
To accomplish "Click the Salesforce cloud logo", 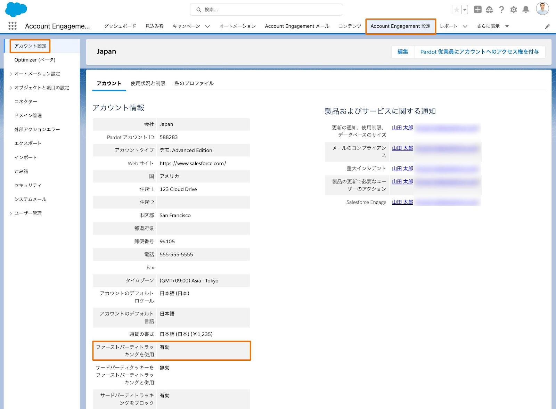I will 16,9.
